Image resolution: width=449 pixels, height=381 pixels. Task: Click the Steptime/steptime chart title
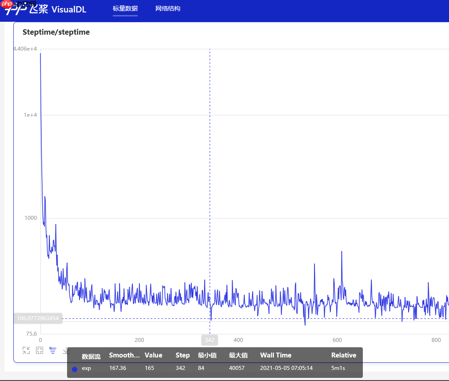[x=56, y=32]
